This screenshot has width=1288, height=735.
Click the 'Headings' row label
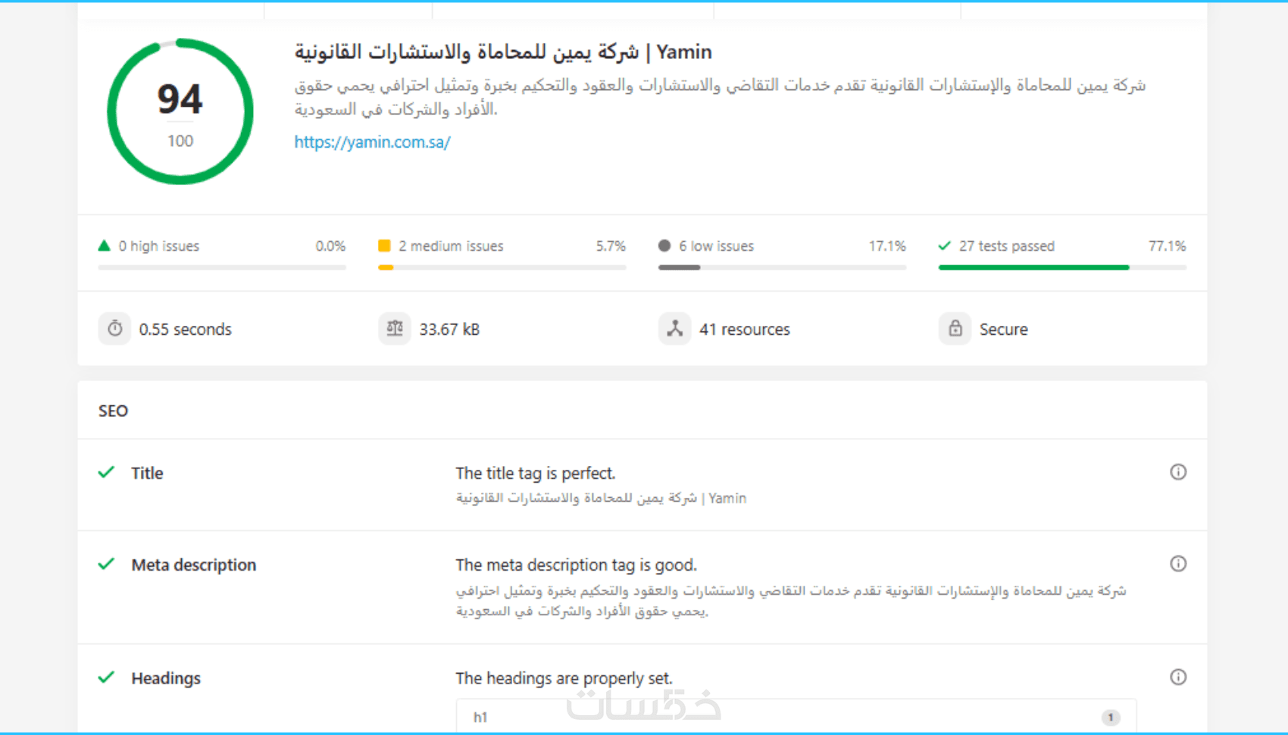(x=166, y=678)
